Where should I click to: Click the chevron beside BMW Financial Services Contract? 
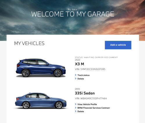76,108
